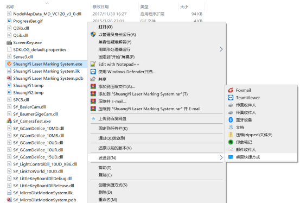Click the Bluetooth device icon (蓝牙设备)
300x203 pixels.
pyautogui.click(x=231, y=120)
